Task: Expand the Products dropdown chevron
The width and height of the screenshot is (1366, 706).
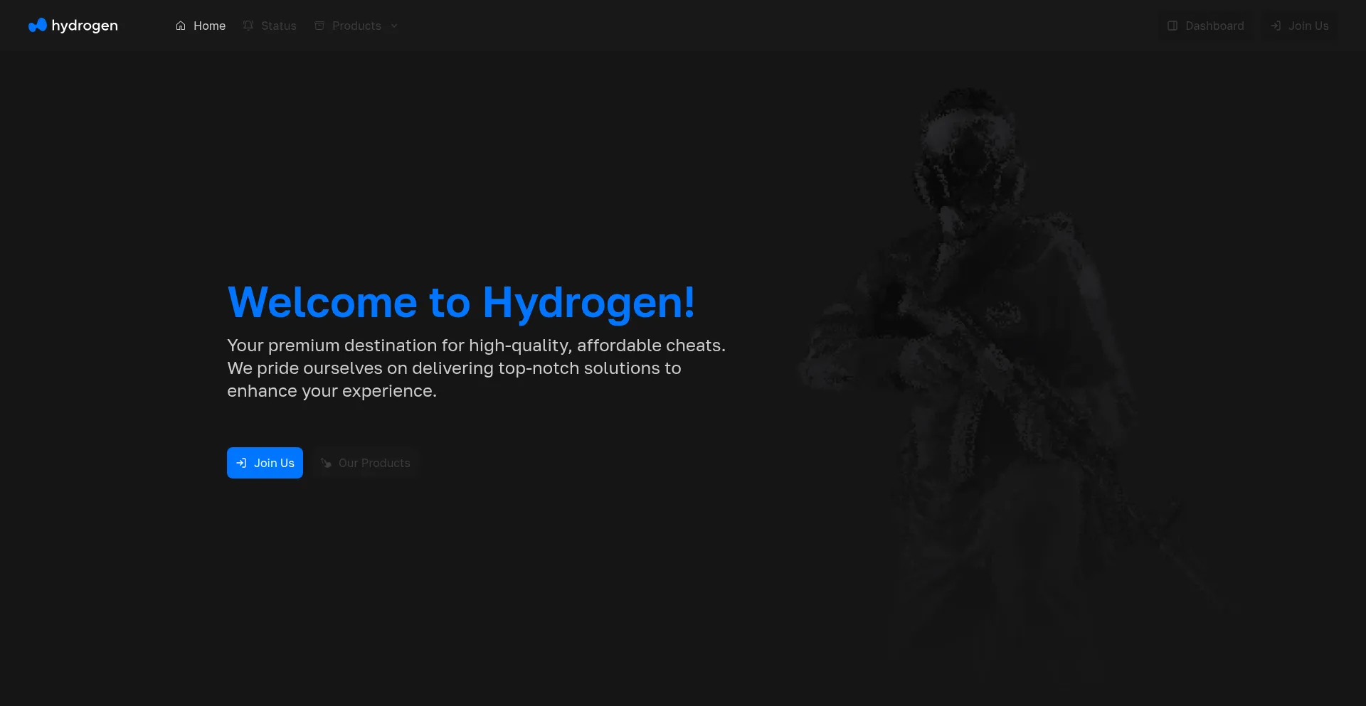Action: click(394, 26)
